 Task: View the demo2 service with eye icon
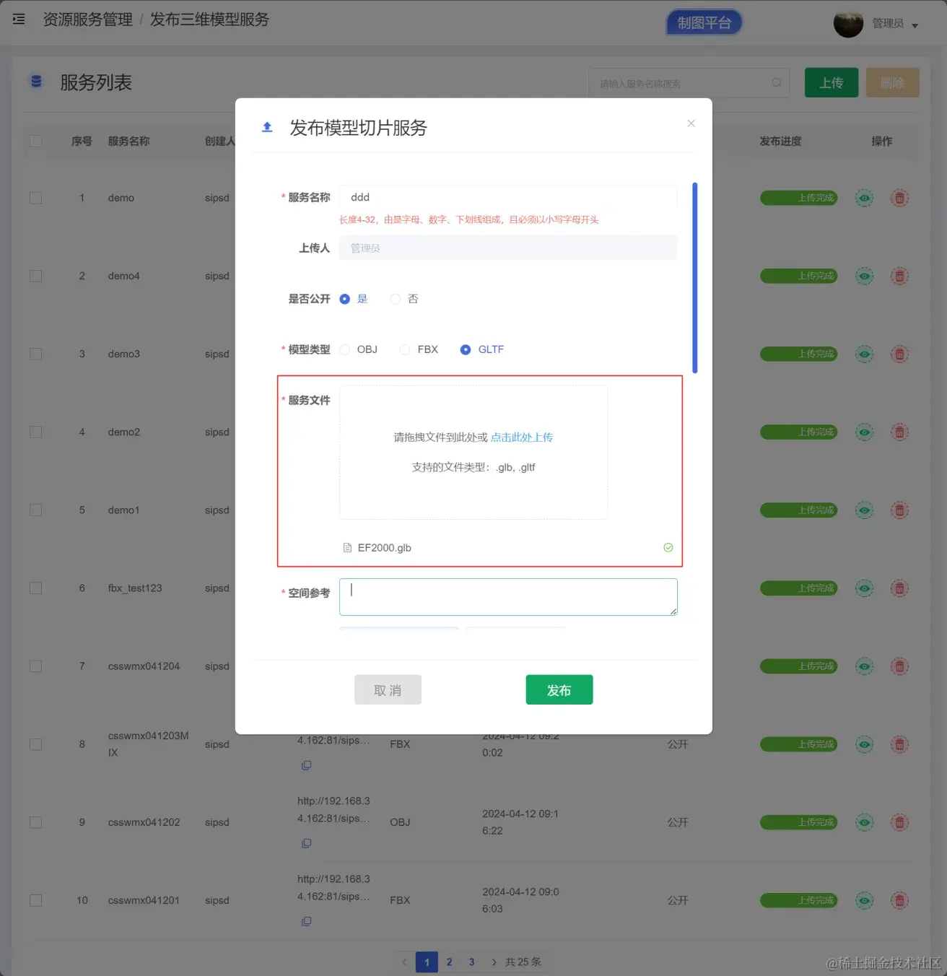[864, 432]
